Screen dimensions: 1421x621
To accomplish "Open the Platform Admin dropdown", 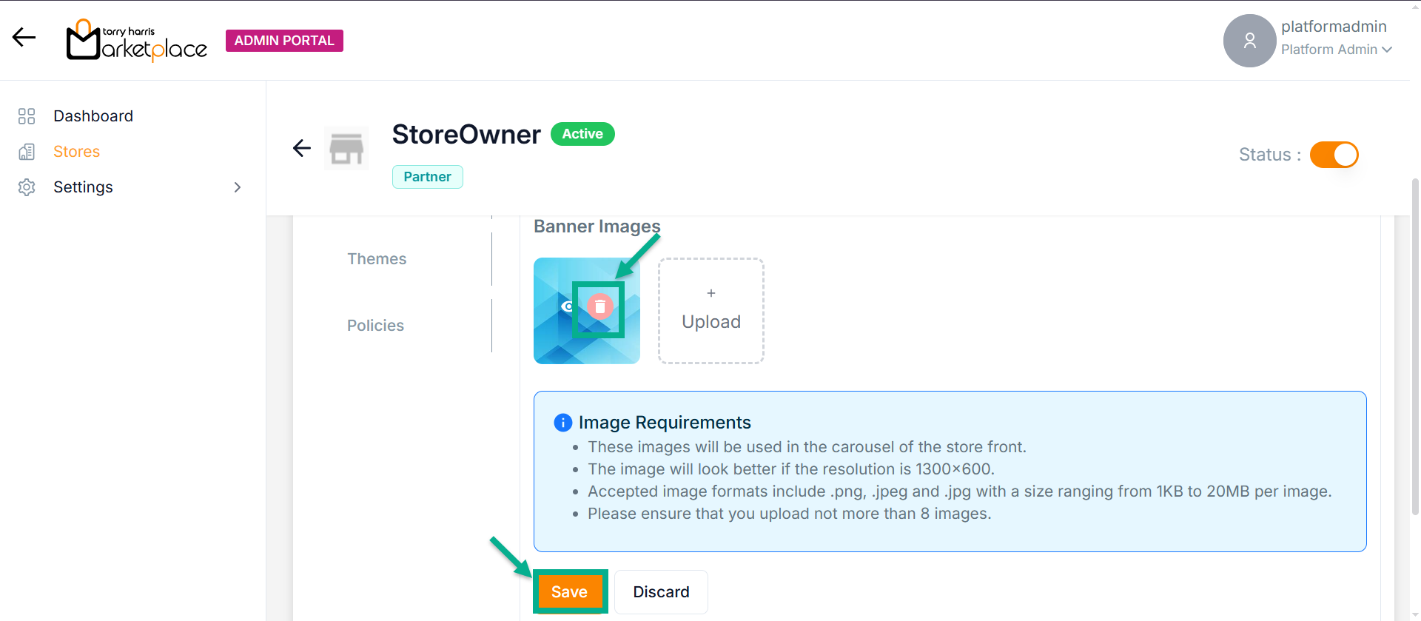I will [1337, 50].
